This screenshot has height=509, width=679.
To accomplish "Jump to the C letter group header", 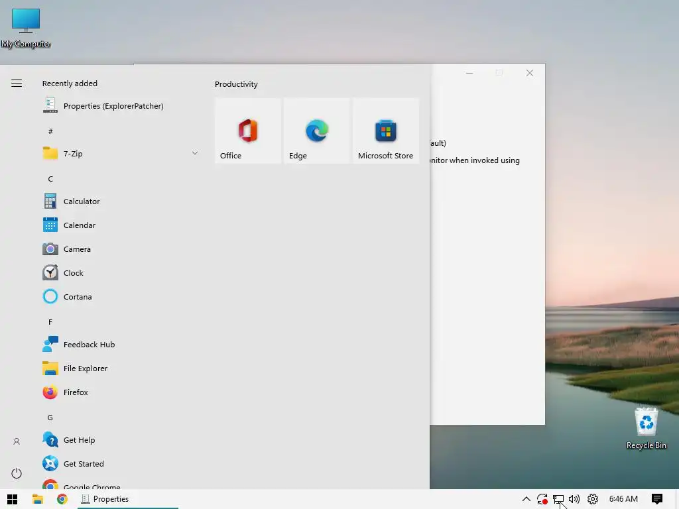I will 50,179.
